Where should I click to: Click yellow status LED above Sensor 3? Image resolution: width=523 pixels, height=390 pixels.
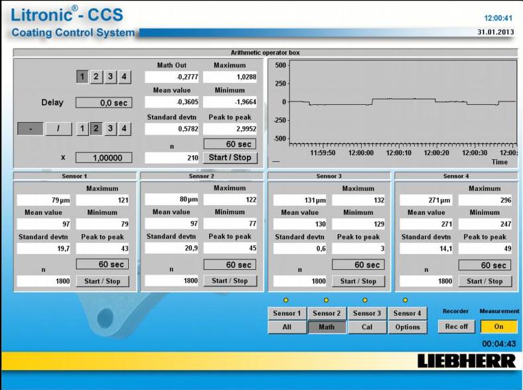point(365,300)
